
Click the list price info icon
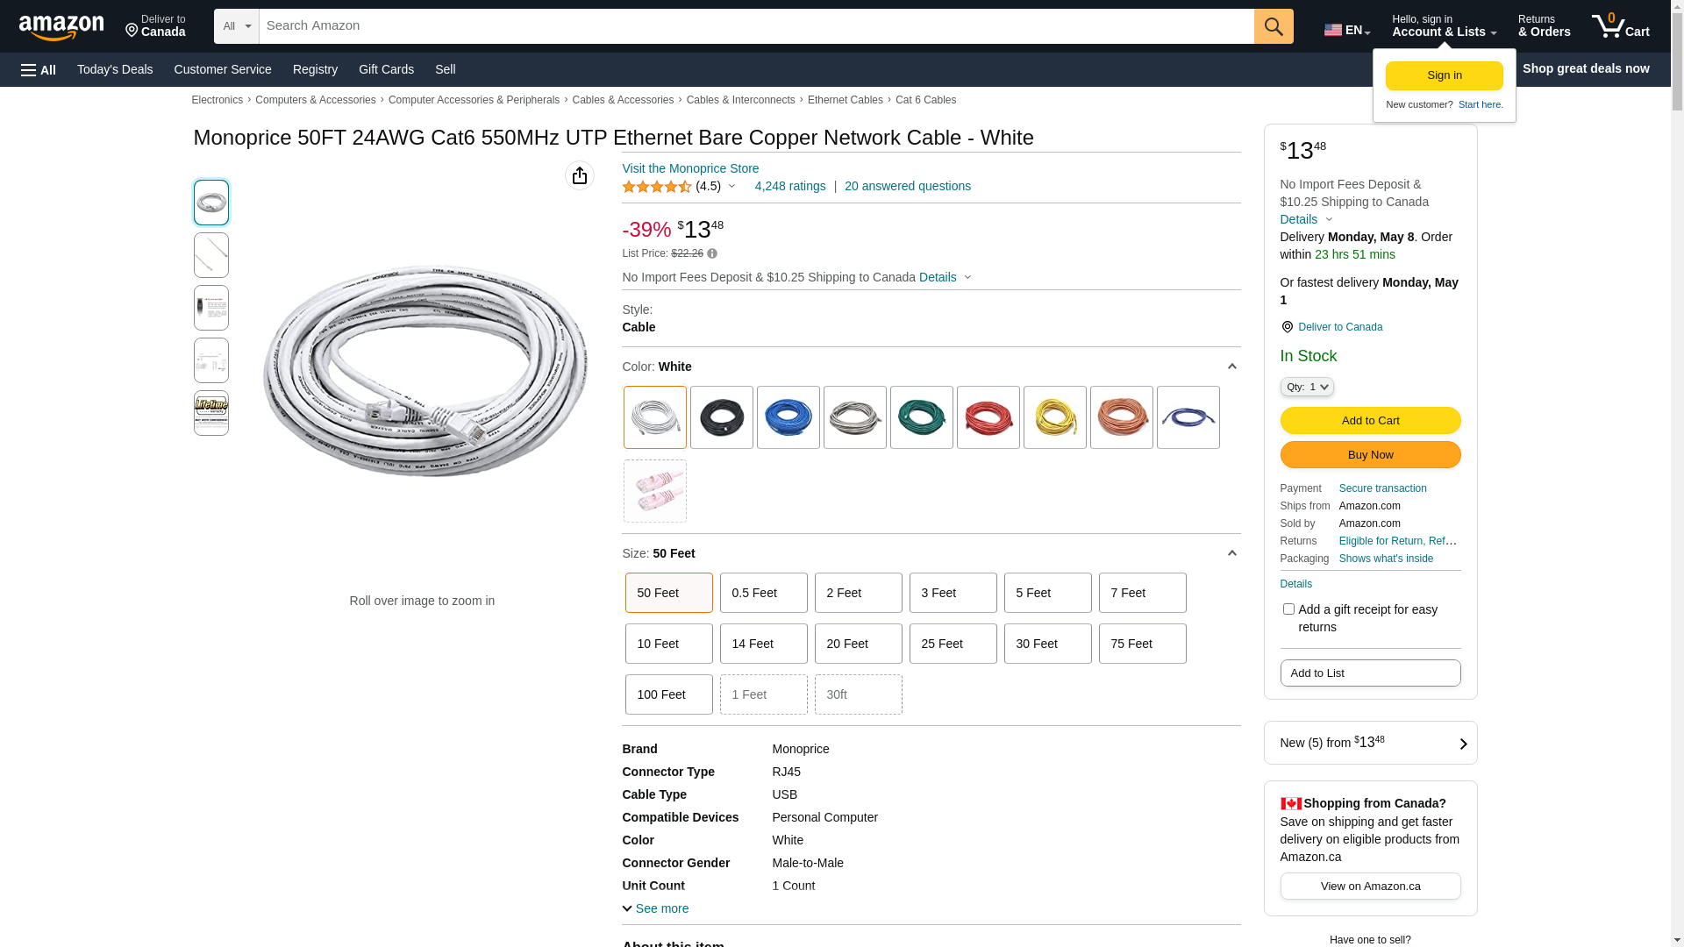click(712, 254)
